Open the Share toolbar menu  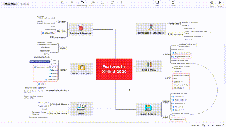click(173, 4)
